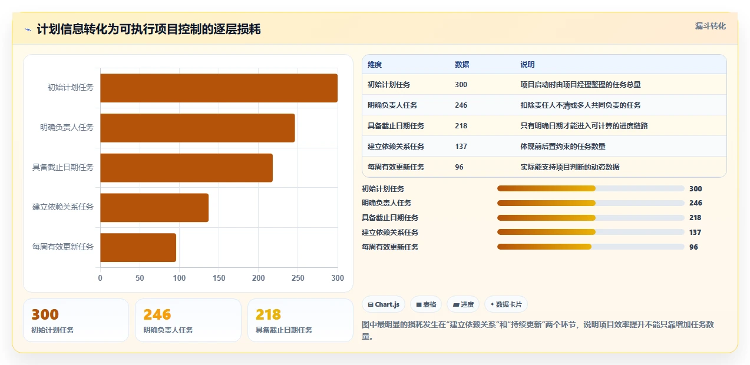The width and height of the screenshot is (750, 365).
Task: Click description 项目启动时由项目经理整理的任务总量
Action: tap(581, 85)
